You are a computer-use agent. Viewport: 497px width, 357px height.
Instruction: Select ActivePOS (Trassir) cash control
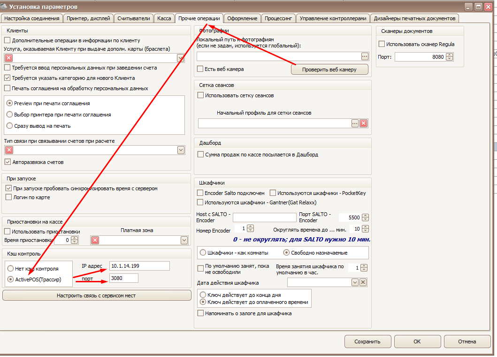[x=10, y=279]
